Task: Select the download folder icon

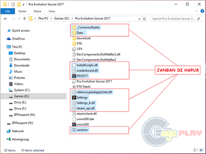Action: pyautogui.click(x=74, y=38)
